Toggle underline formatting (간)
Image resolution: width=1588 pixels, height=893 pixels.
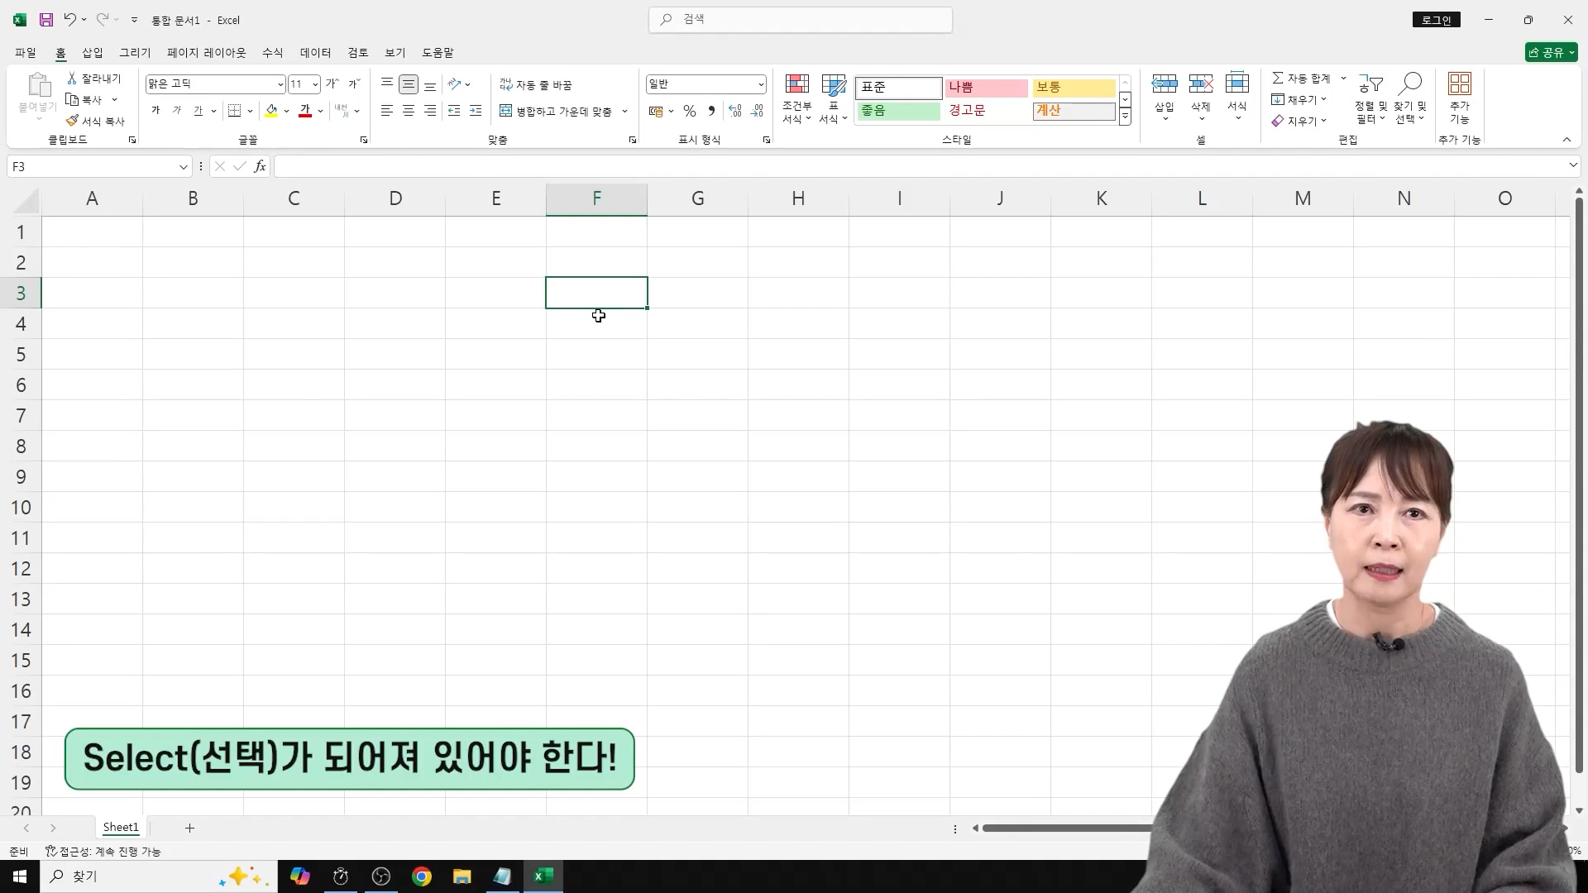point(199,110)
